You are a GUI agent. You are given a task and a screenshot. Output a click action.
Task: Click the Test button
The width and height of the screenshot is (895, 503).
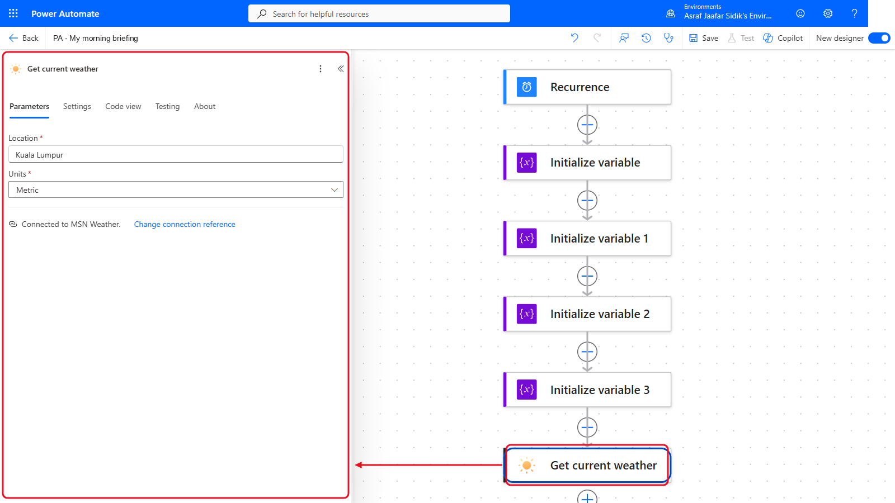[741, 38]
